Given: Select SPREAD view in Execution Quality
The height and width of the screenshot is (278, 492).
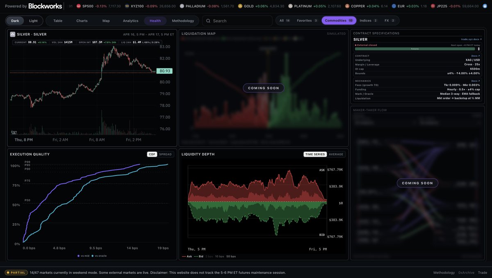Looking at the screenshot, I should pyautogui.click(x=166, y=154).
